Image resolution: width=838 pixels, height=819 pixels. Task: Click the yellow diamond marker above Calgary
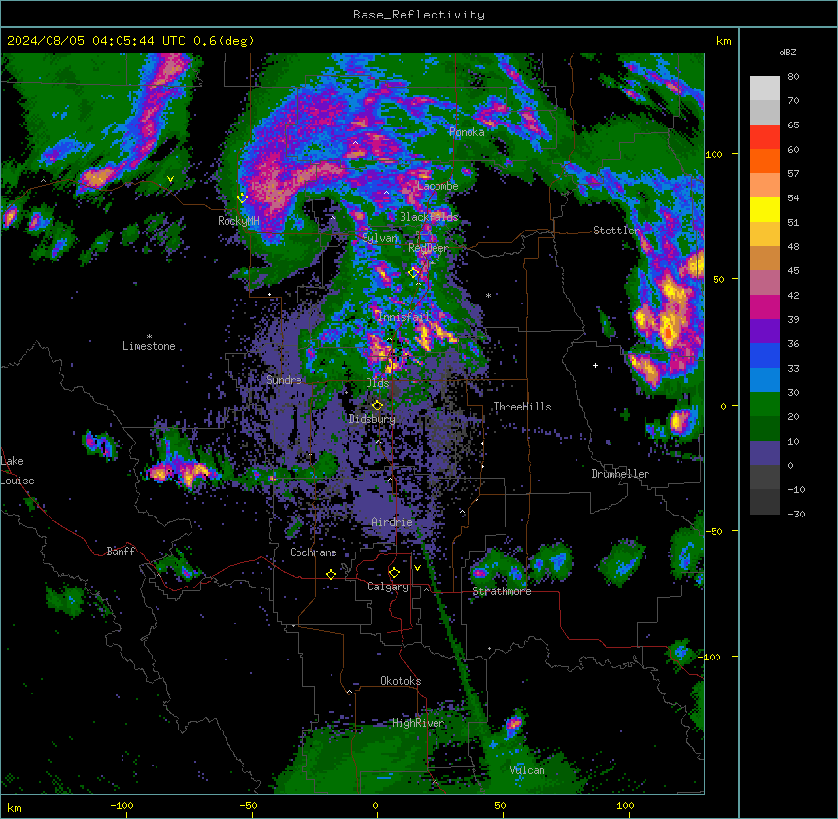(x=394, y=573)
